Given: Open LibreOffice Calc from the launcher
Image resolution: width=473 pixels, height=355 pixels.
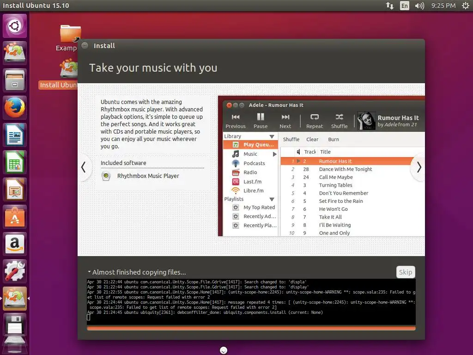Looking at the screenshot, I should pyautogui.click(x=14, y=162).
